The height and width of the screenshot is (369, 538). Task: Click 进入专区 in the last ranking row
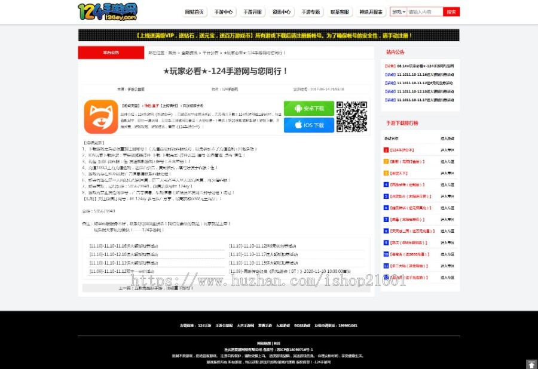[447, 278]
